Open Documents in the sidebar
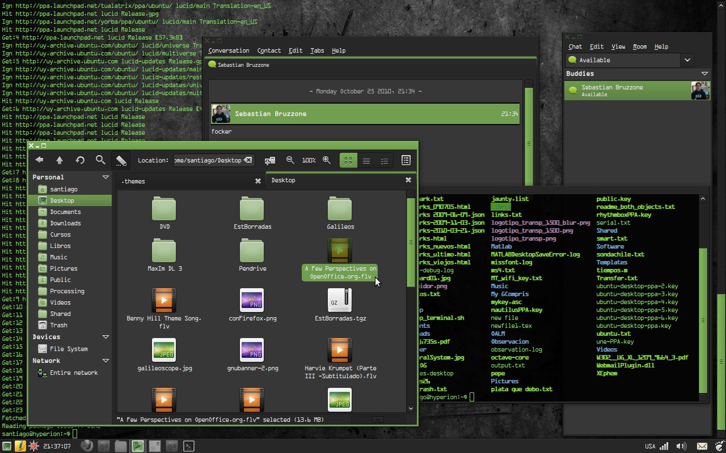Screen dimensions: 726x453 [70, 212]
